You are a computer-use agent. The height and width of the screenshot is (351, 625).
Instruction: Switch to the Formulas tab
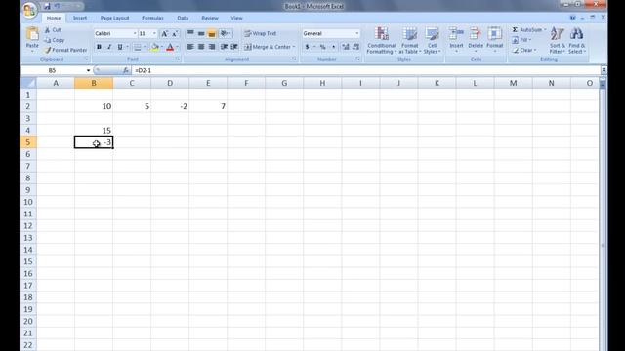click(152, 18)
